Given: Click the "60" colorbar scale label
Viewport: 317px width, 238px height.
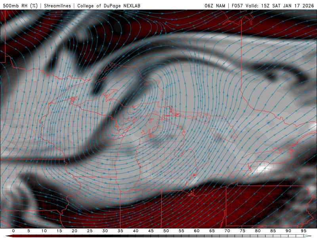Looking at the screenshot, I should point(197,231).
